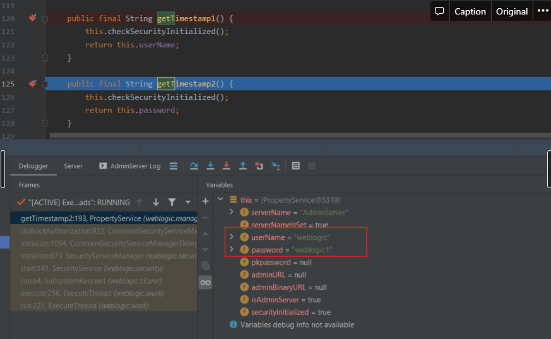Click the Trace Current Stream Chain icon

[x=312, y=166]
